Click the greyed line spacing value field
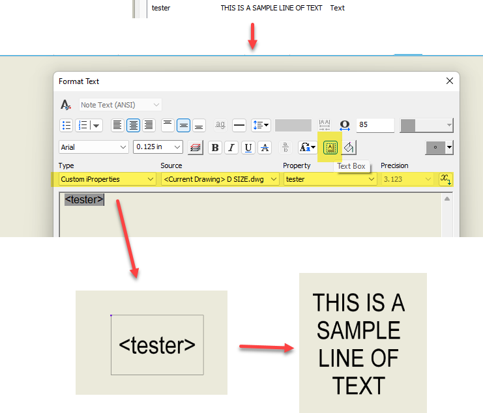The image size is (483, 413). click(x=293, y=125)
